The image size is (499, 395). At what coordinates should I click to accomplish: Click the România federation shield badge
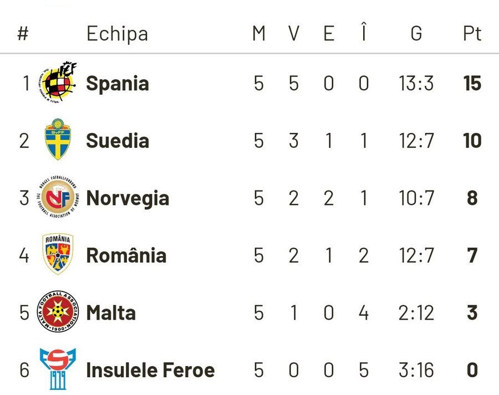coord(58,254)
